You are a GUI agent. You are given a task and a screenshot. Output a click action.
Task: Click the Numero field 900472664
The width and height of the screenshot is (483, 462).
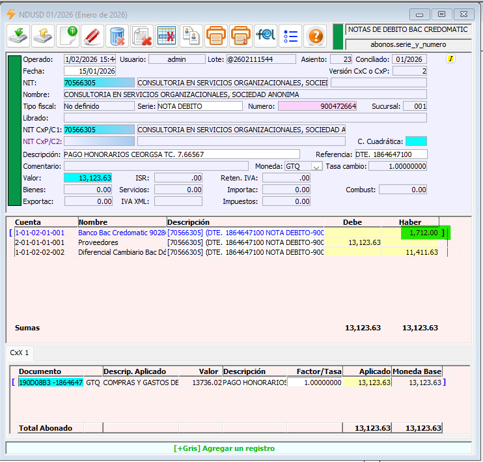[x=318, y=106]
